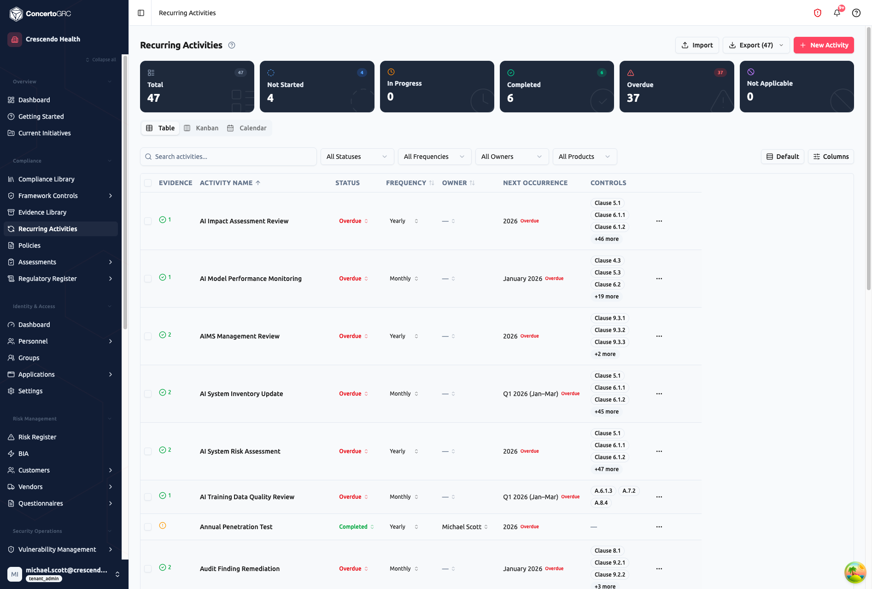Click the sidebar vertical scrollbar

pyautogui.click(x=125, y=193)
